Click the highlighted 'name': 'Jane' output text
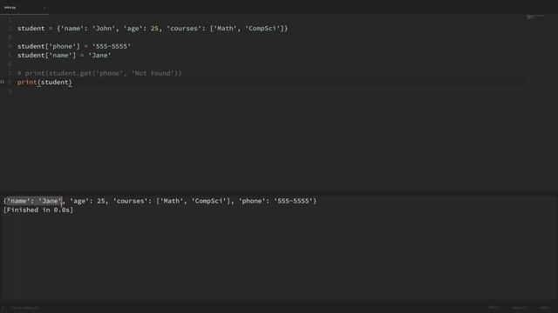558x313 pixels. coord(35,201)
